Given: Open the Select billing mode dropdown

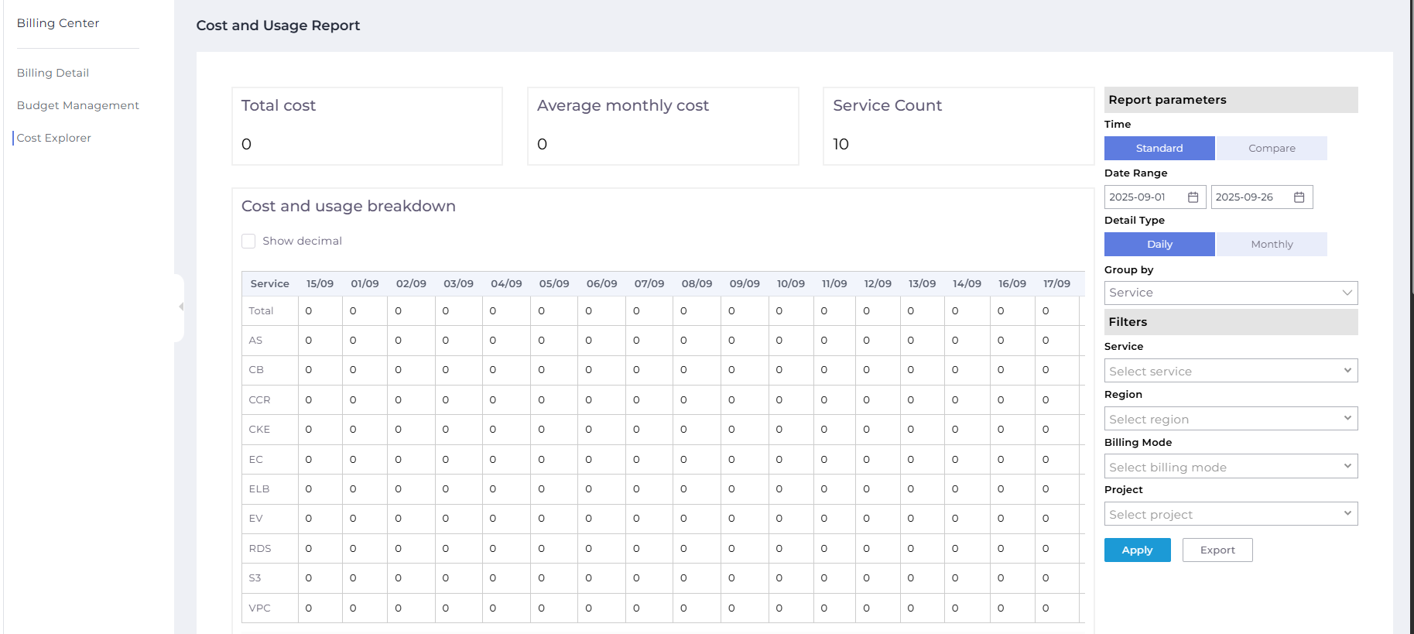Looking at the screenshot, I should [1231, 467].
